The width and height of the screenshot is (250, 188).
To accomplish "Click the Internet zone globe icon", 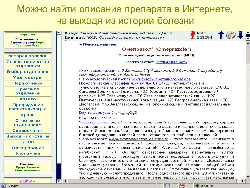I will [x=197, y=185].
